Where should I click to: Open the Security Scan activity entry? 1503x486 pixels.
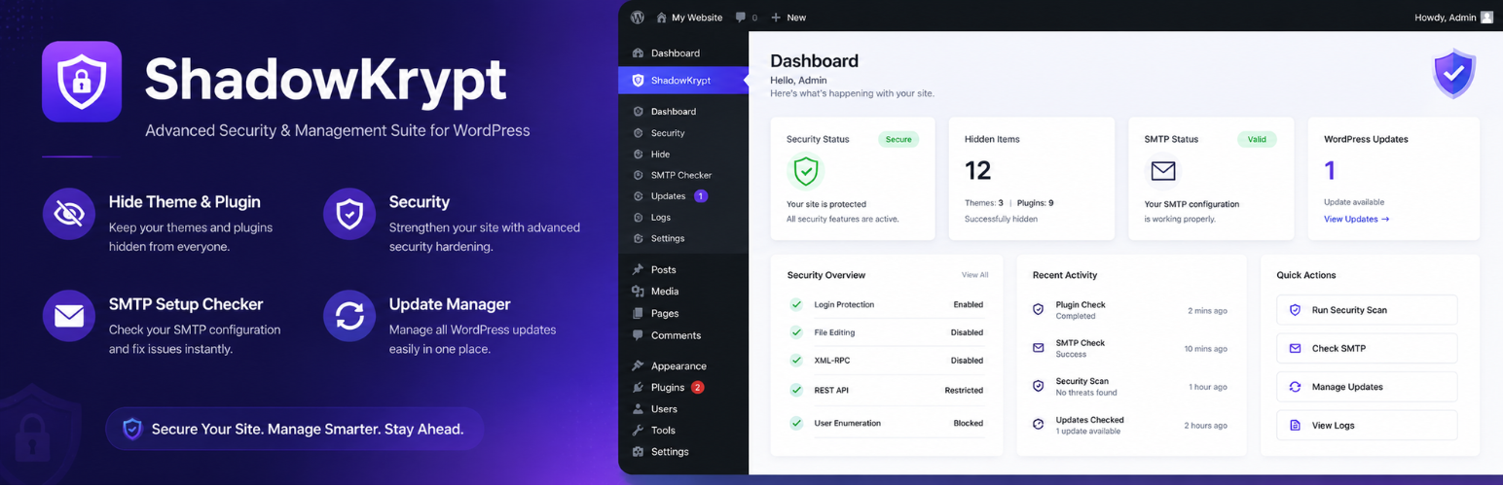[x=1130, y=387]
